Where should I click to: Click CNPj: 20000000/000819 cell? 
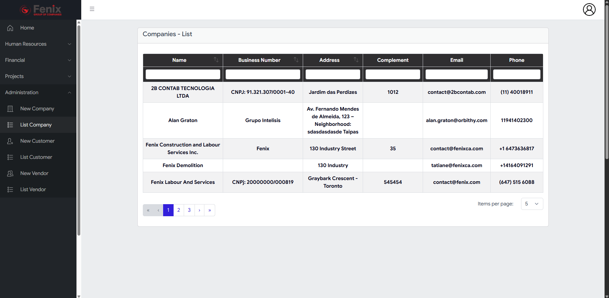coord(263,182)
